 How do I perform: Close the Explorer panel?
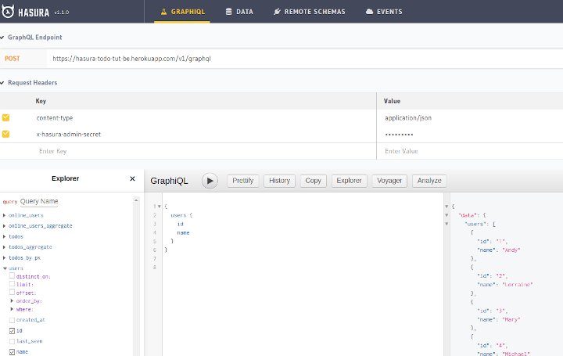[x=132, y=178]
